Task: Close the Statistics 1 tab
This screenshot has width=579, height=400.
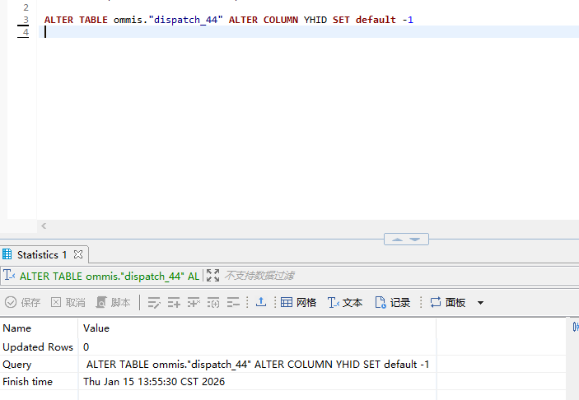Action: [79, 254]
